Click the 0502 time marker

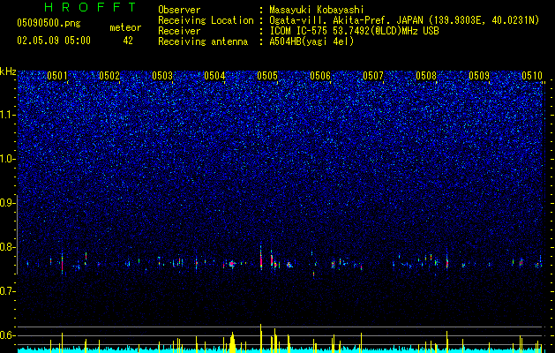tap(109, 76)
